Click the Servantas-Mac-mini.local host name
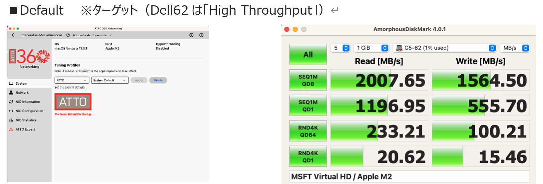 click(x=42, y=35)
